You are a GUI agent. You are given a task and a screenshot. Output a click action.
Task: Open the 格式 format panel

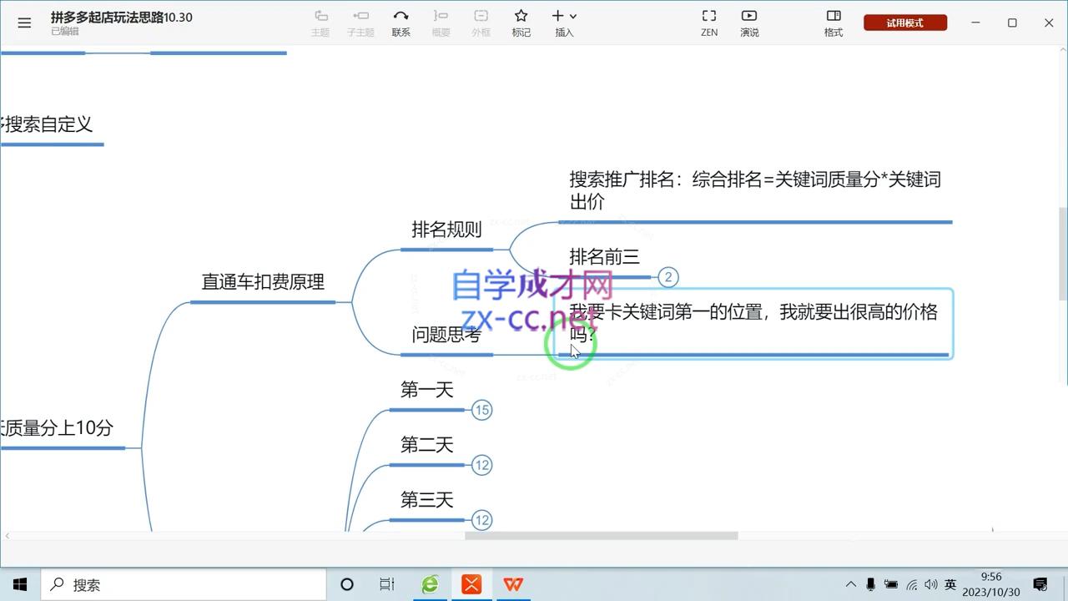[x=833, y=22]
